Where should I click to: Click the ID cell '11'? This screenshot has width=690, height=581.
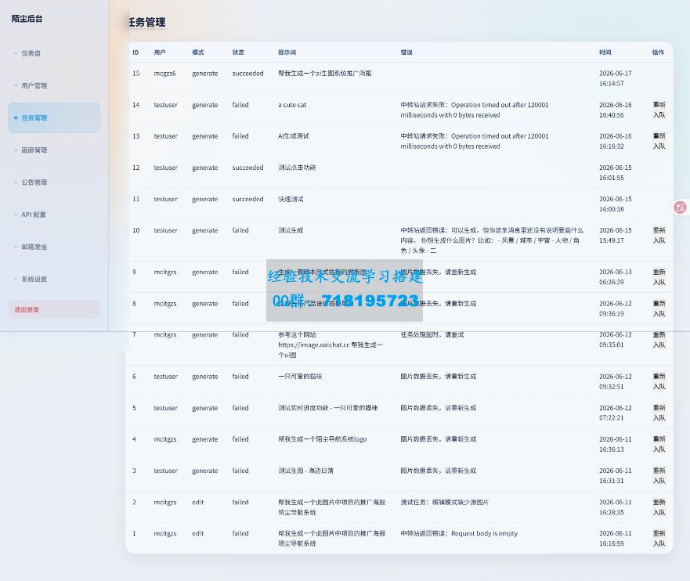(x=136, y=199)
